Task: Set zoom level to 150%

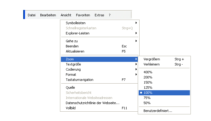Action: 164,82
